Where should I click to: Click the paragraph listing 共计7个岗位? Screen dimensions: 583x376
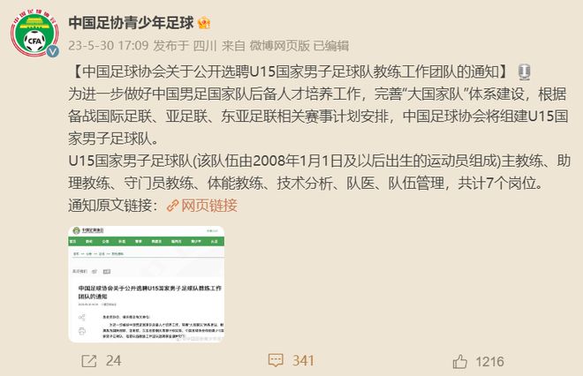point(320,172)
